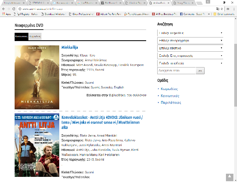Expand the Έτος παραγωγής year dropdown
The image size is (237, 182).
(190, 56)
